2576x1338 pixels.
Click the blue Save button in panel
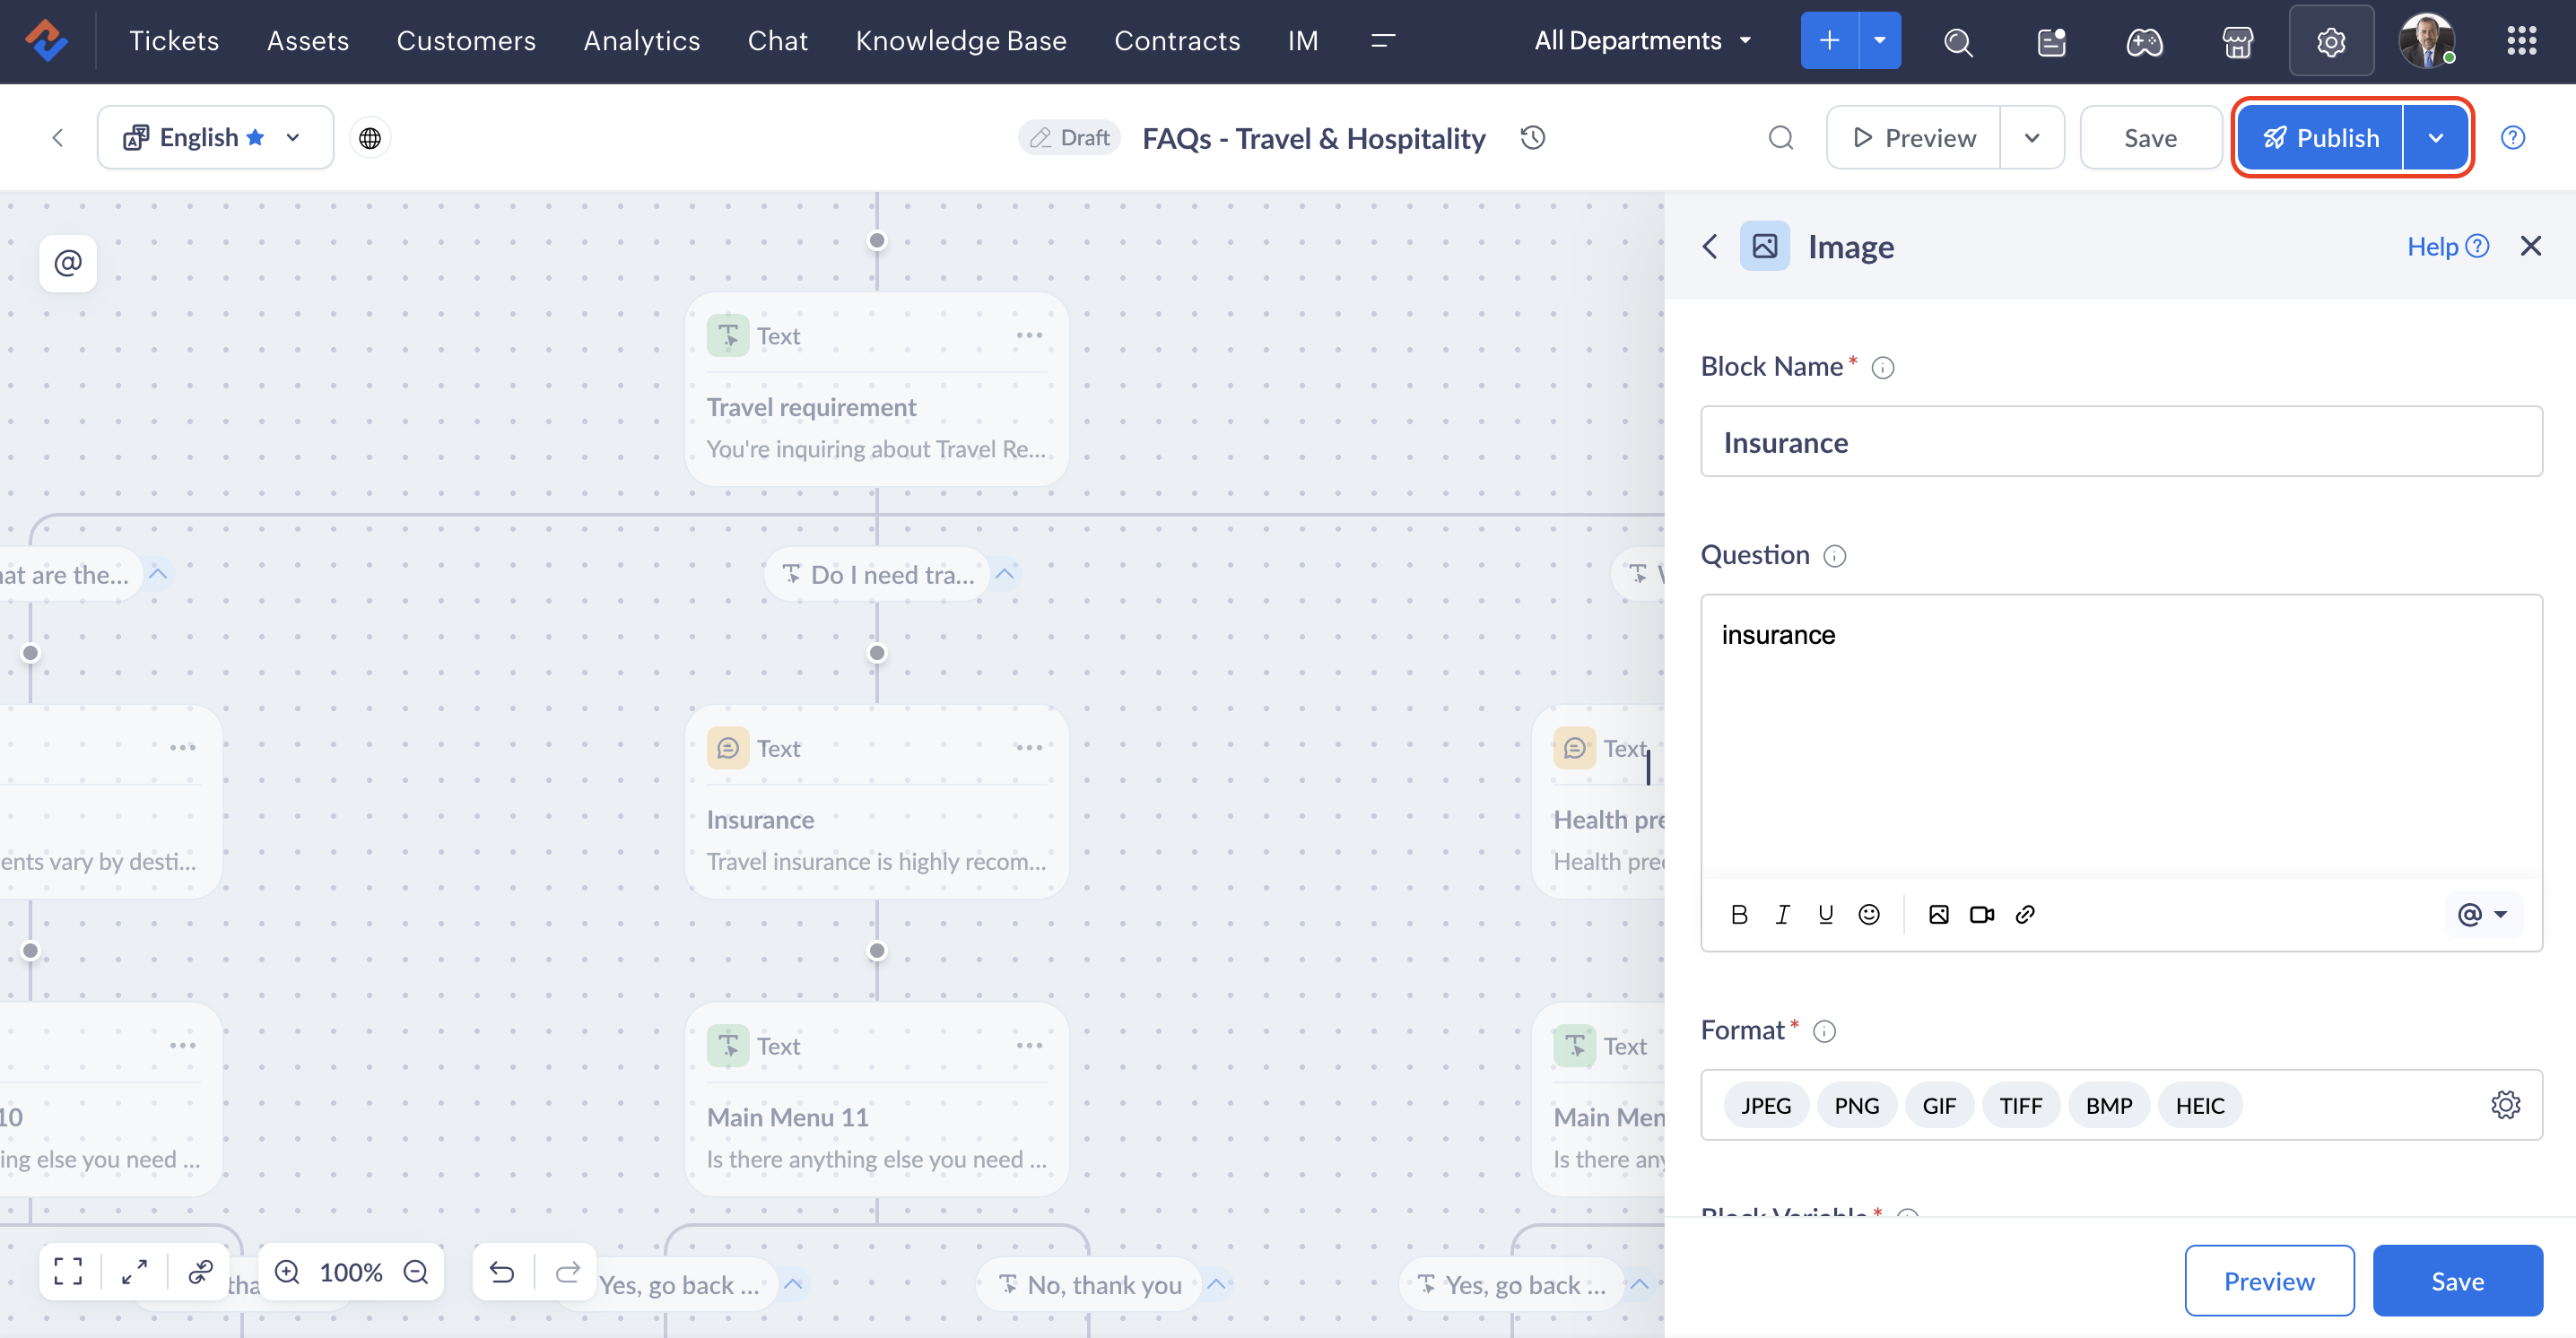[2457, 1281]
